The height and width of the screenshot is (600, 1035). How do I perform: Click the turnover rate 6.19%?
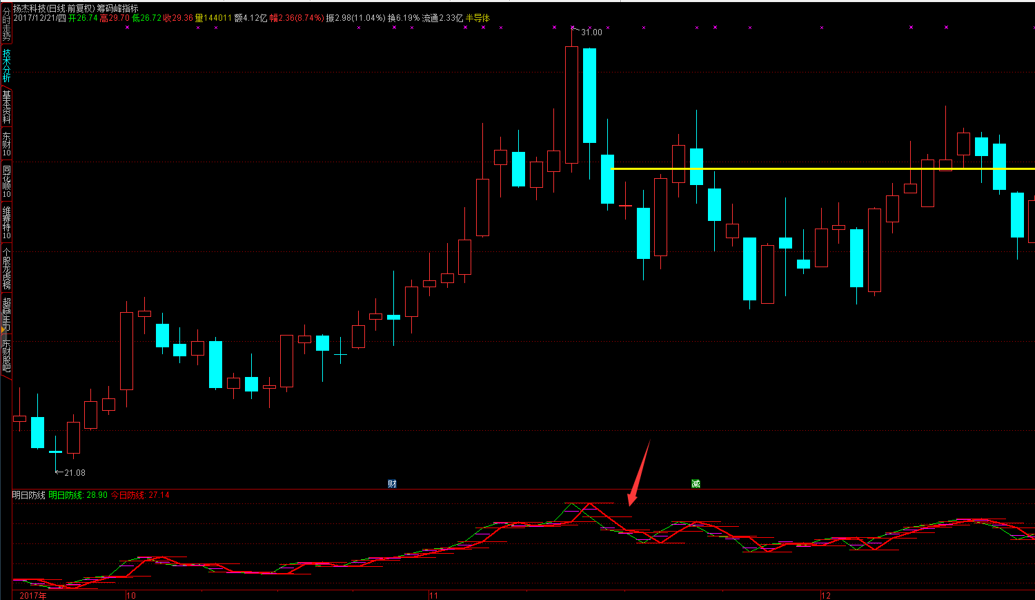pos(408,18)
